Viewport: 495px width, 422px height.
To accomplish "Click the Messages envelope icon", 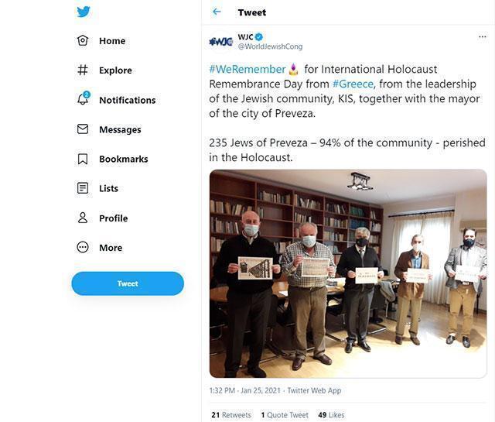I will point(83,129).
